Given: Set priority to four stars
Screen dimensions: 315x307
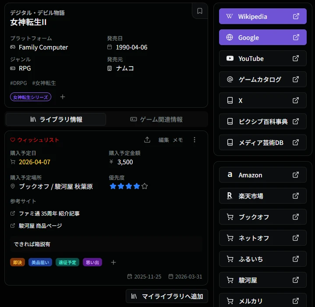Looking at the screenshot, I should [137, 186].
